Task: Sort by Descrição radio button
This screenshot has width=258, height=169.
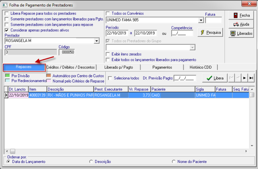Action: tap(91, 162)
